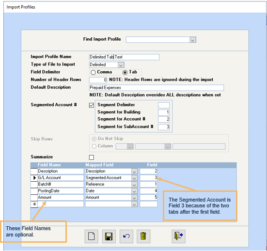The height and width of the screenshot is (251, 267).
Task: Open Mapped Field dropdown for Segmented Account
Action: 134,178
